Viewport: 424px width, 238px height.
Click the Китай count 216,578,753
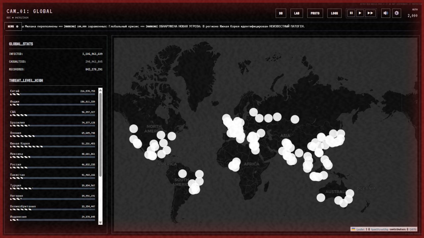click(x=88, y=91)
